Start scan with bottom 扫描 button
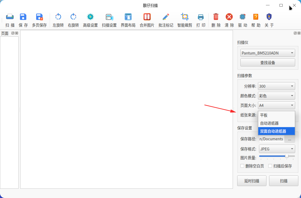 (x=283, y=181)
